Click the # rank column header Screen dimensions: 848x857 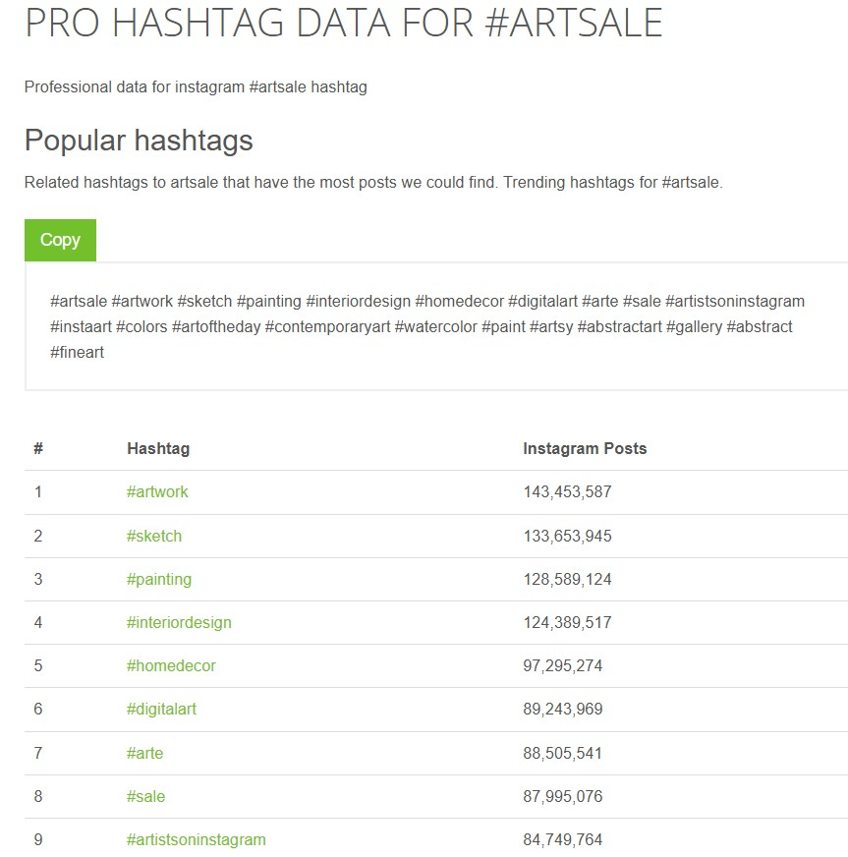[x=38, y=448]
